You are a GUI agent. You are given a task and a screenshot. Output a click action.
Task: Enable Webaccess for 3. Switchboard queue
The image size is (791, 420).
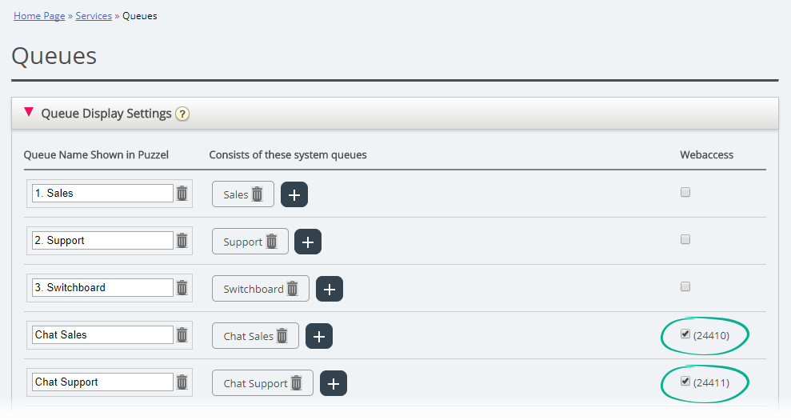[x=685, y=287]
